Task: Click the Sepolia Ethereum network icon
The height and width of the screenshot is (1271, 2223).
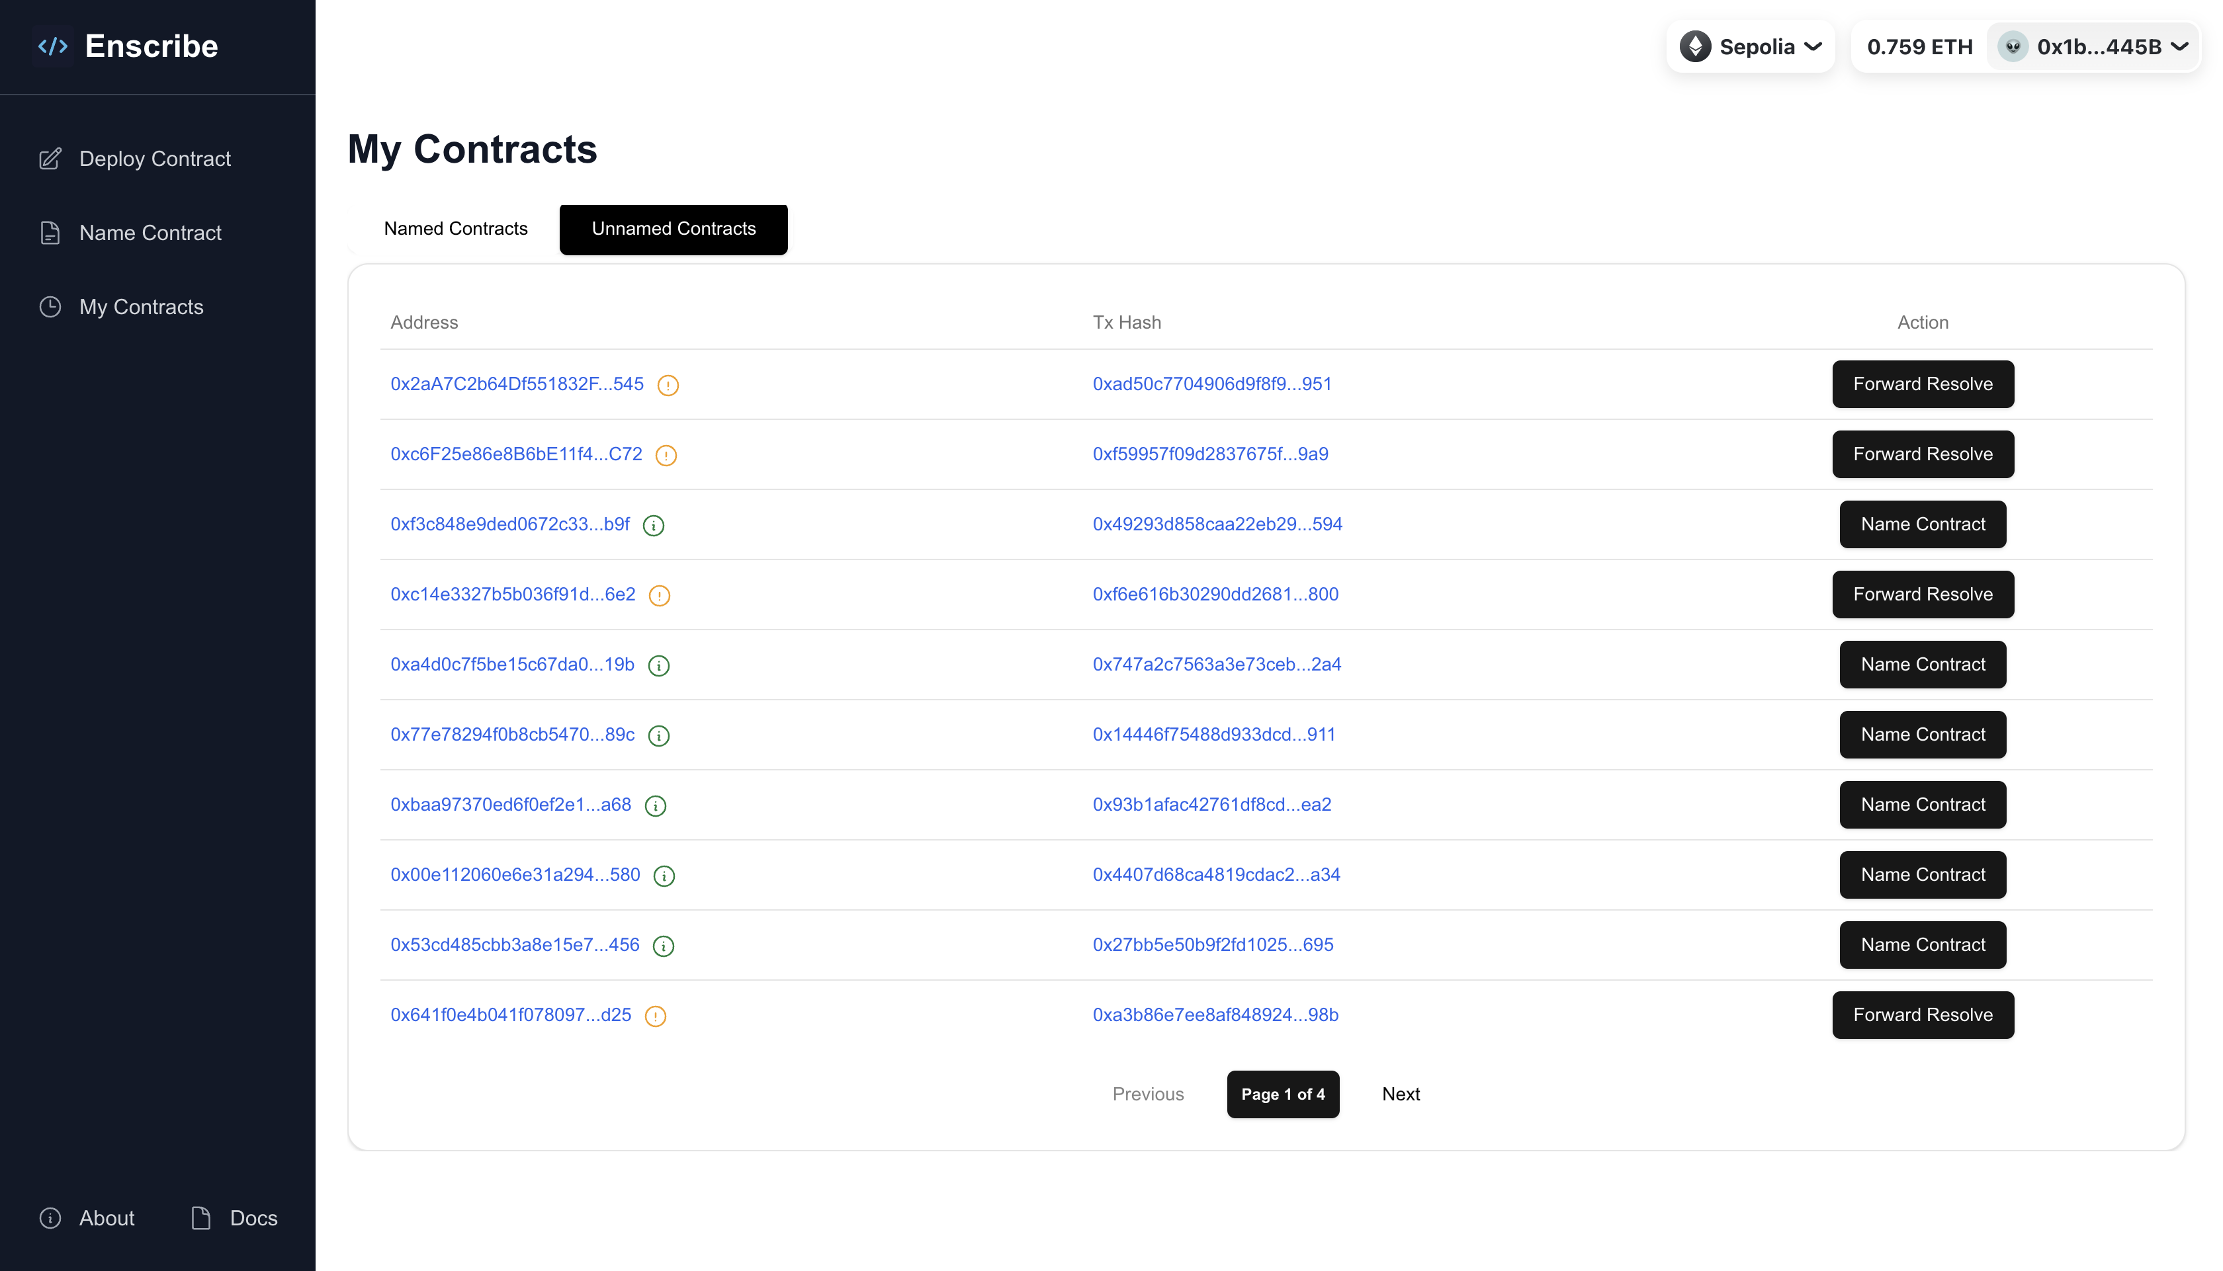Action: pyautogui.click(x=1695, y=46)
